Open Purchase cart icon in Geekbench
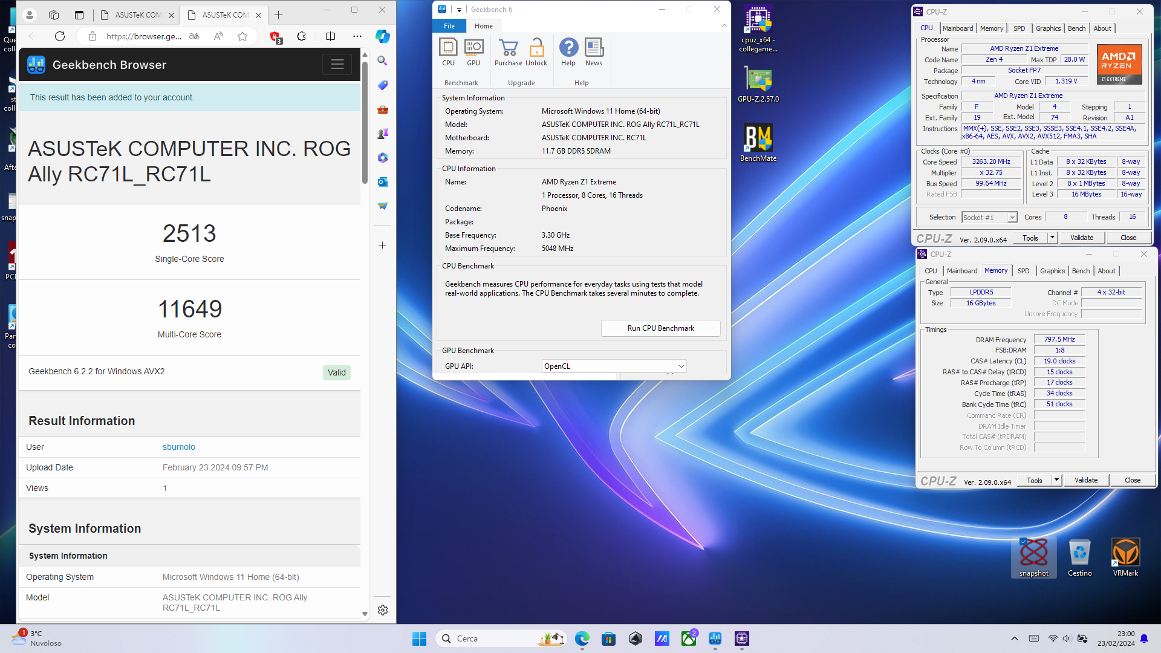Image resolution: width=1161 pixels, height=653 pixels. (509, 51)
